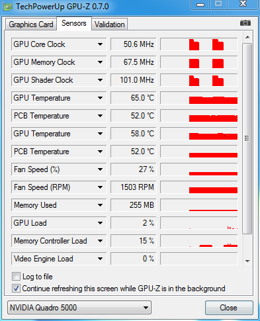
Task: Click the 65.0 °C GPU temperature value
Action: tap(134, 98)
